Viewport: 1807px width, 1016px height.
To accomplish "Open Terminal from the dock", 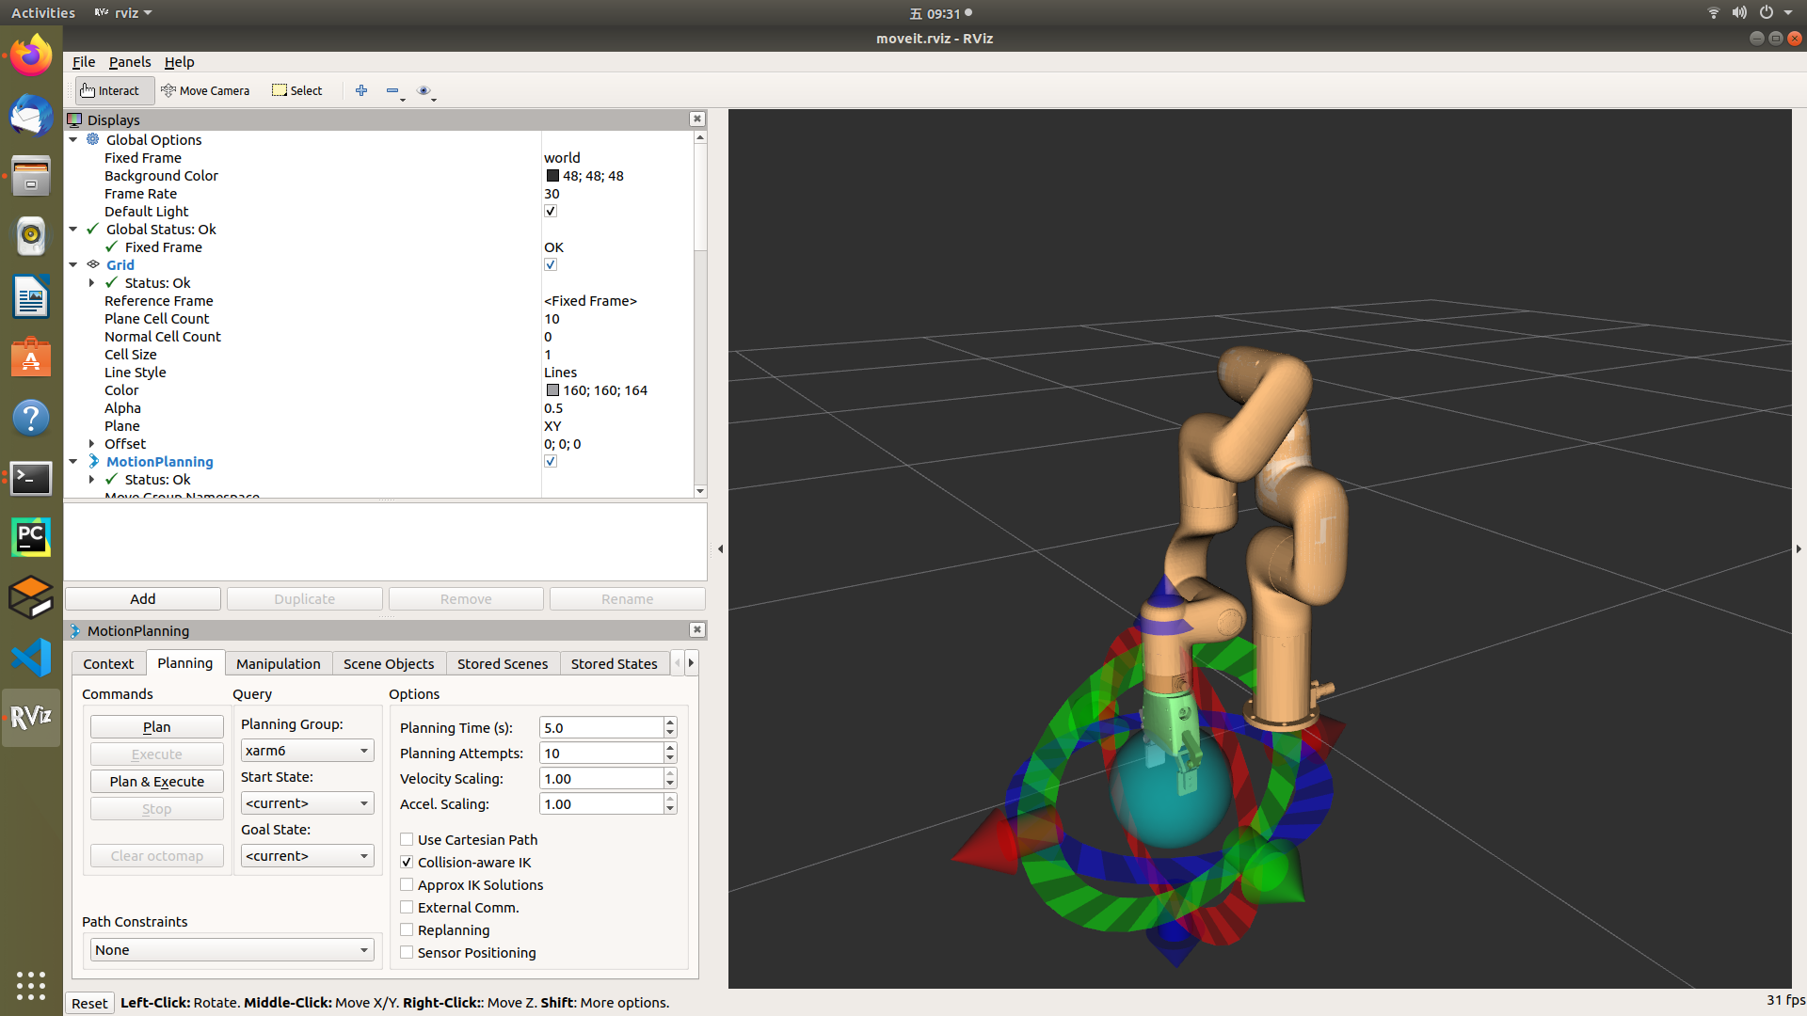I will 31,477.
